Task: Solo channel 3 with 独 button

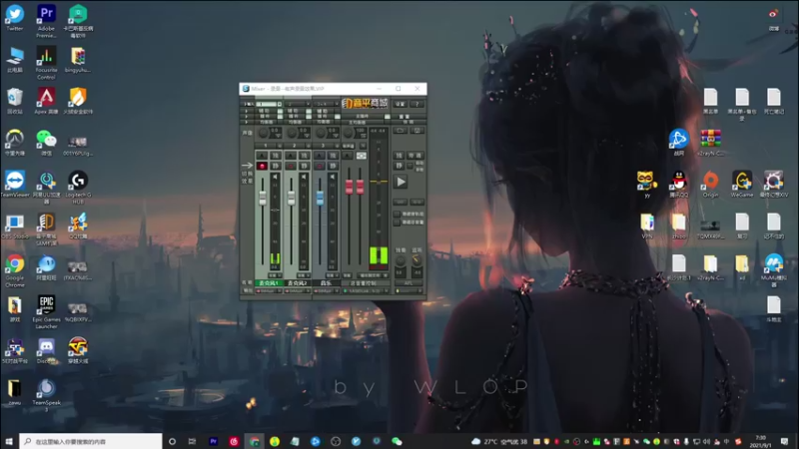Action: pyautogui.click(x=334, y=156)
